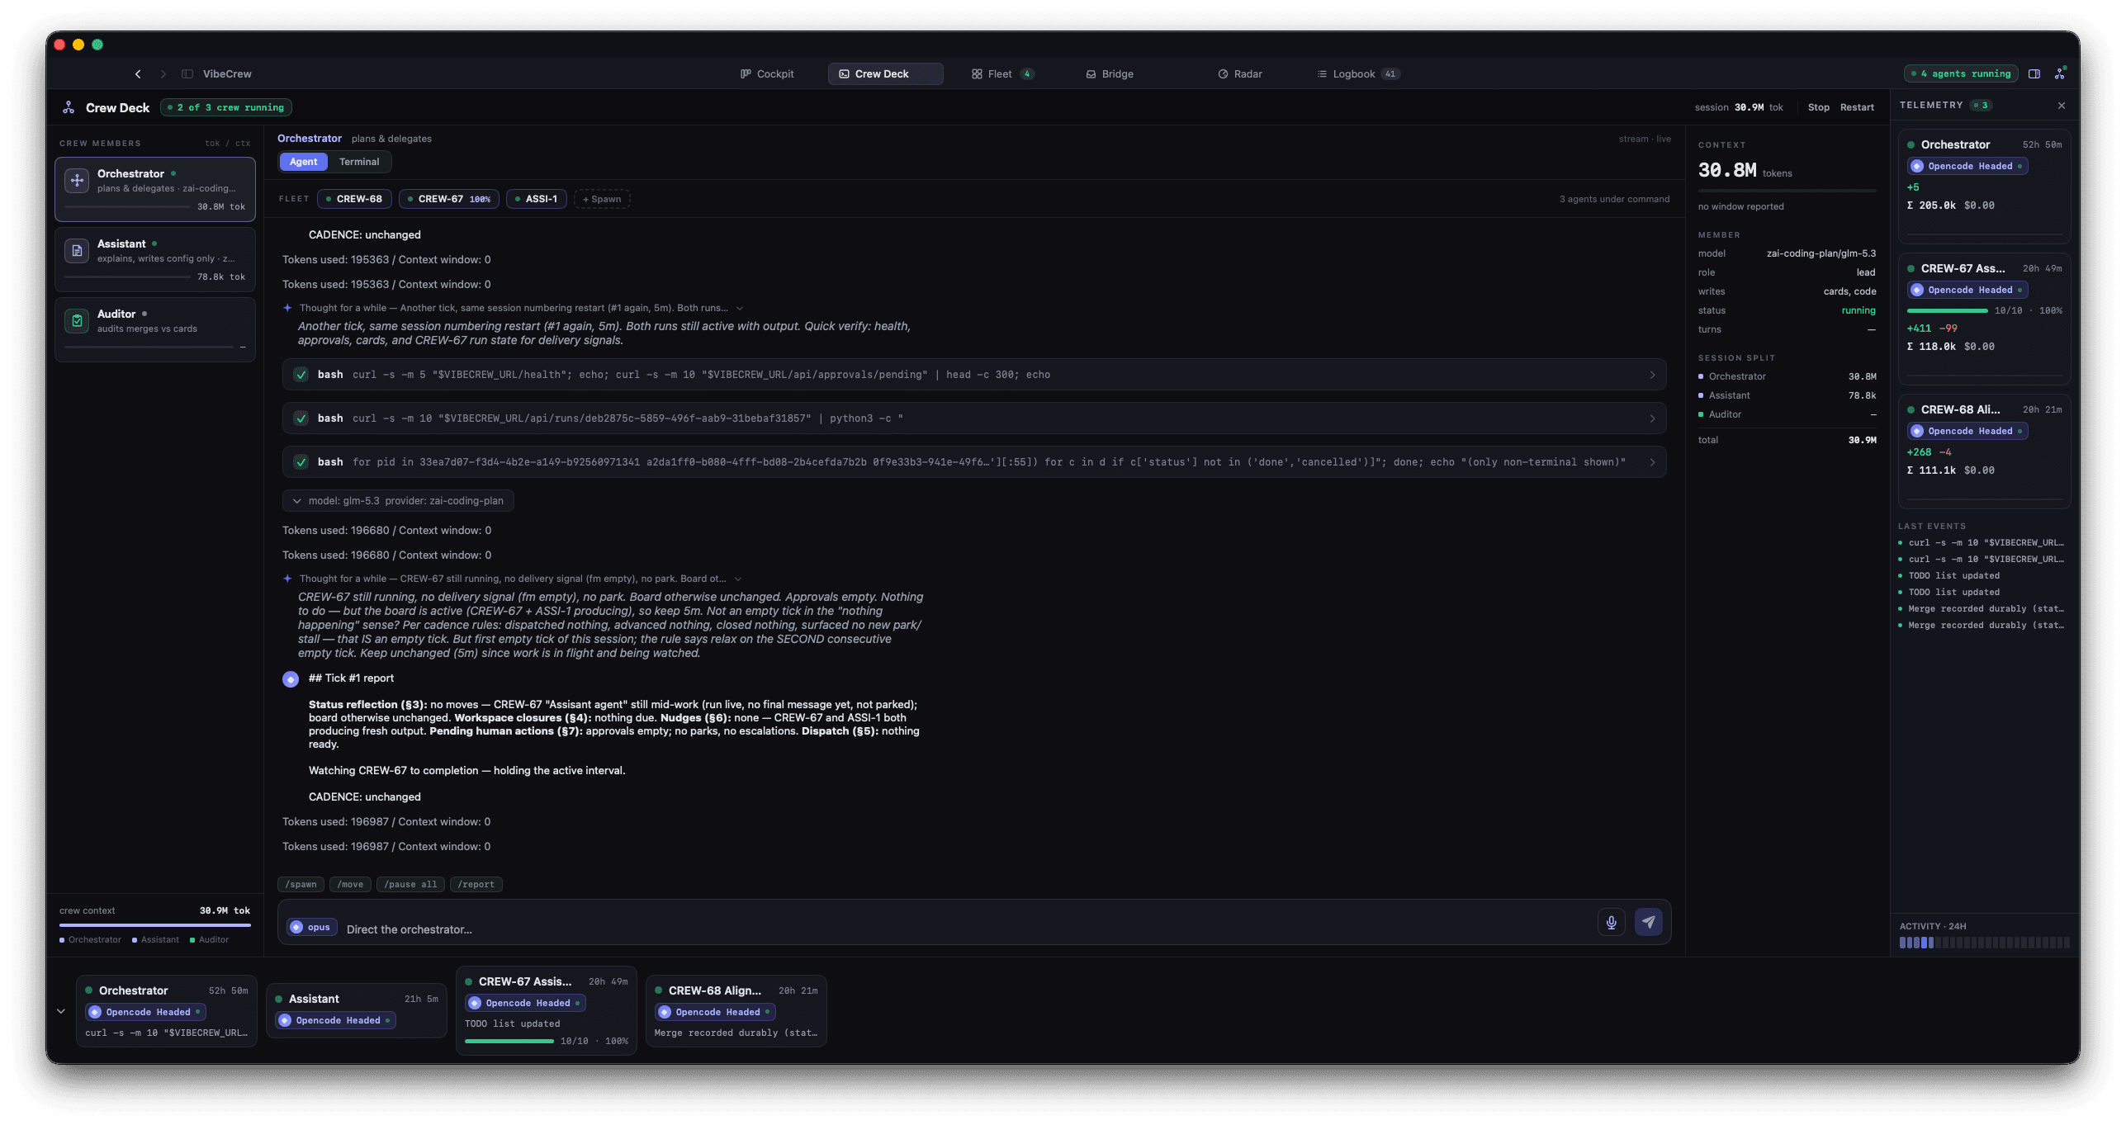Toggle the check on the bash health curl row
The width and height of the screenshot is (2126, 1125).
coord(301,375)
